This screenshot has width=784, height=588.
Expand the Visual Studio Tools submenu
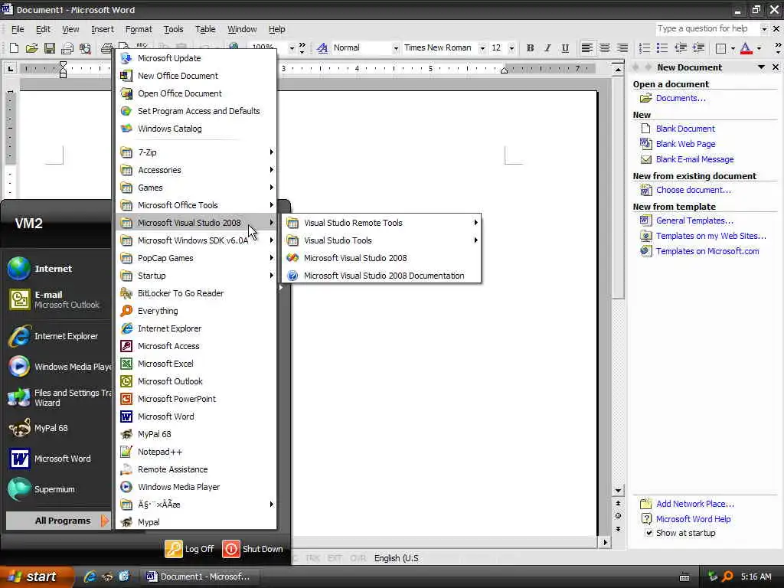click(381, 240)
